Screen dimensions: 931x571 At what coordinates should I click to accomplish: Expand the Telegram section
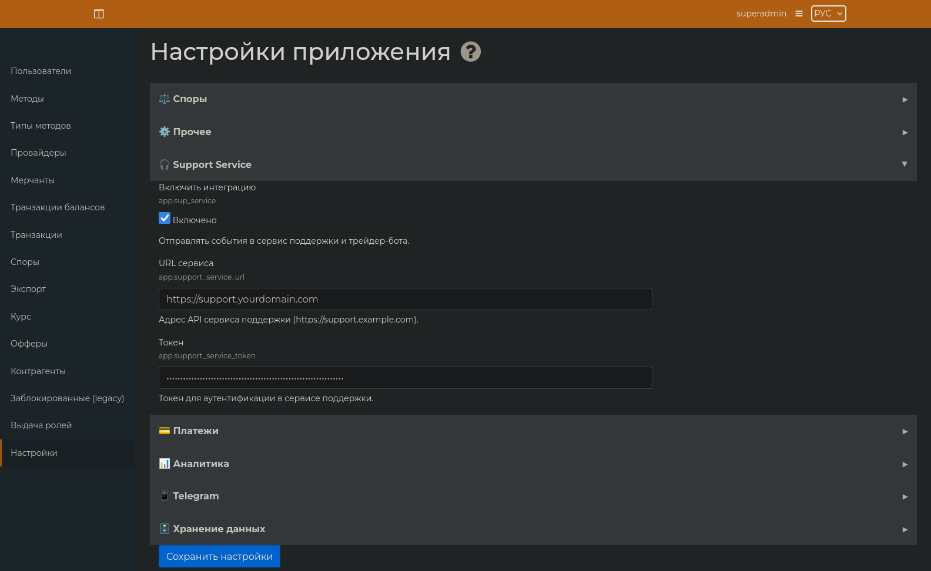(533, 496)
